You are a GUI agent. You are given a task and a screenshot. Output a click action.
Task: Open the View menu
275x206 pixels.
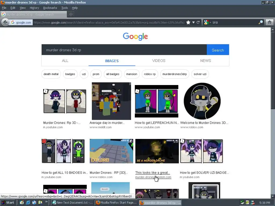pyautogui.click(x=23, y=8)
